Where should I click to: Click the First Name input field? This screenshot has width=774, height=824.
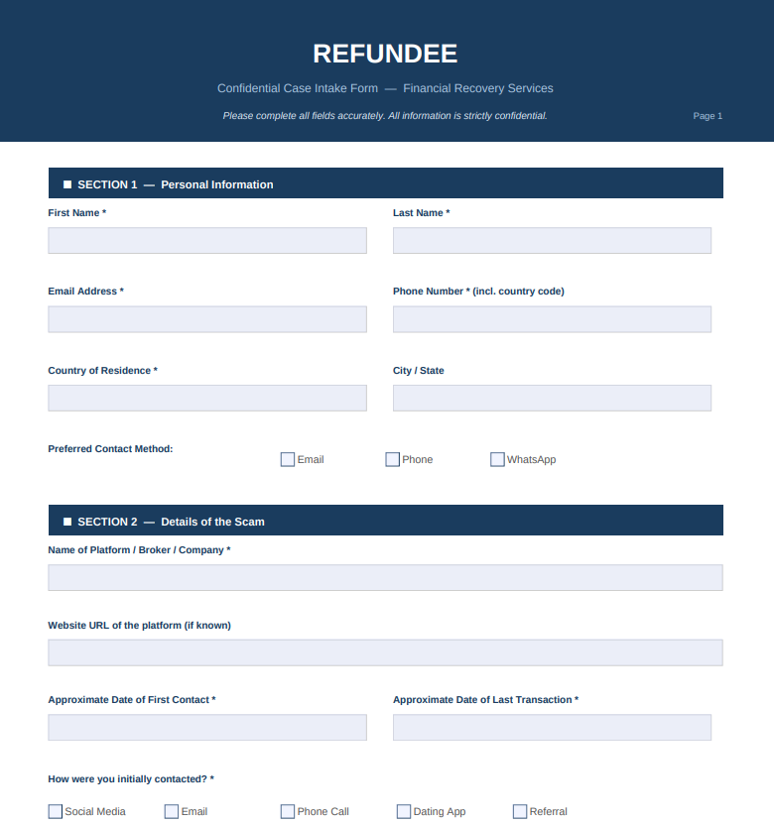[207, 241]
